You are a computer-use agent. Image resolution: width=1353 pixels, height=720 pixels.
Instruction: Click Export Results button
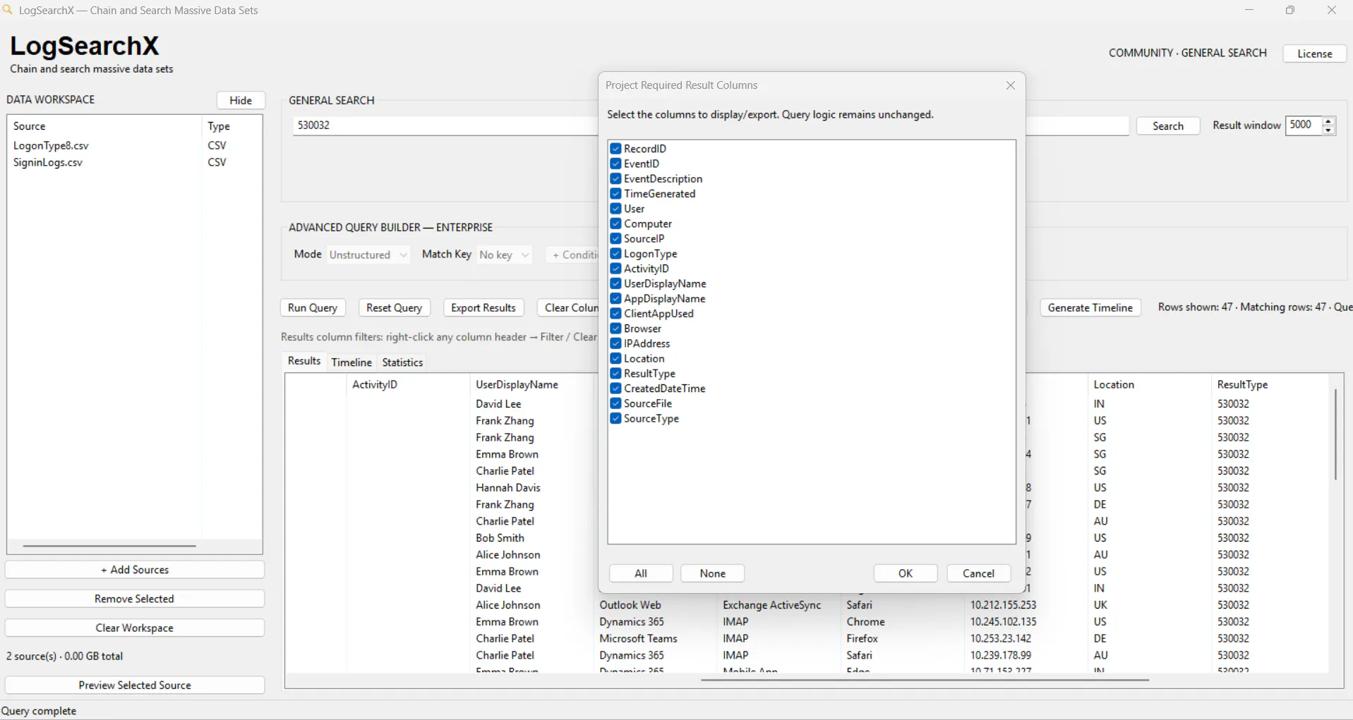(x=483, y=307)
